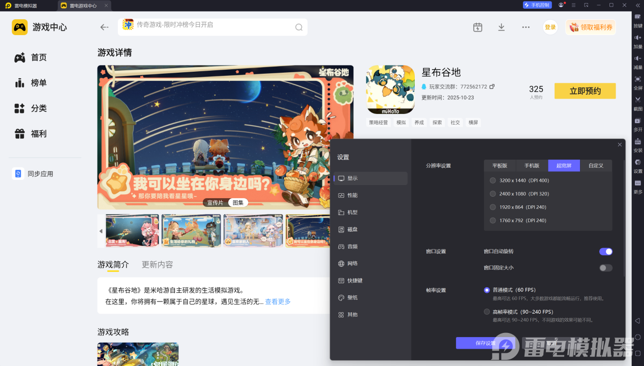
Task: Click the install APK (安装) icon
Action: (x=637, y=142)
